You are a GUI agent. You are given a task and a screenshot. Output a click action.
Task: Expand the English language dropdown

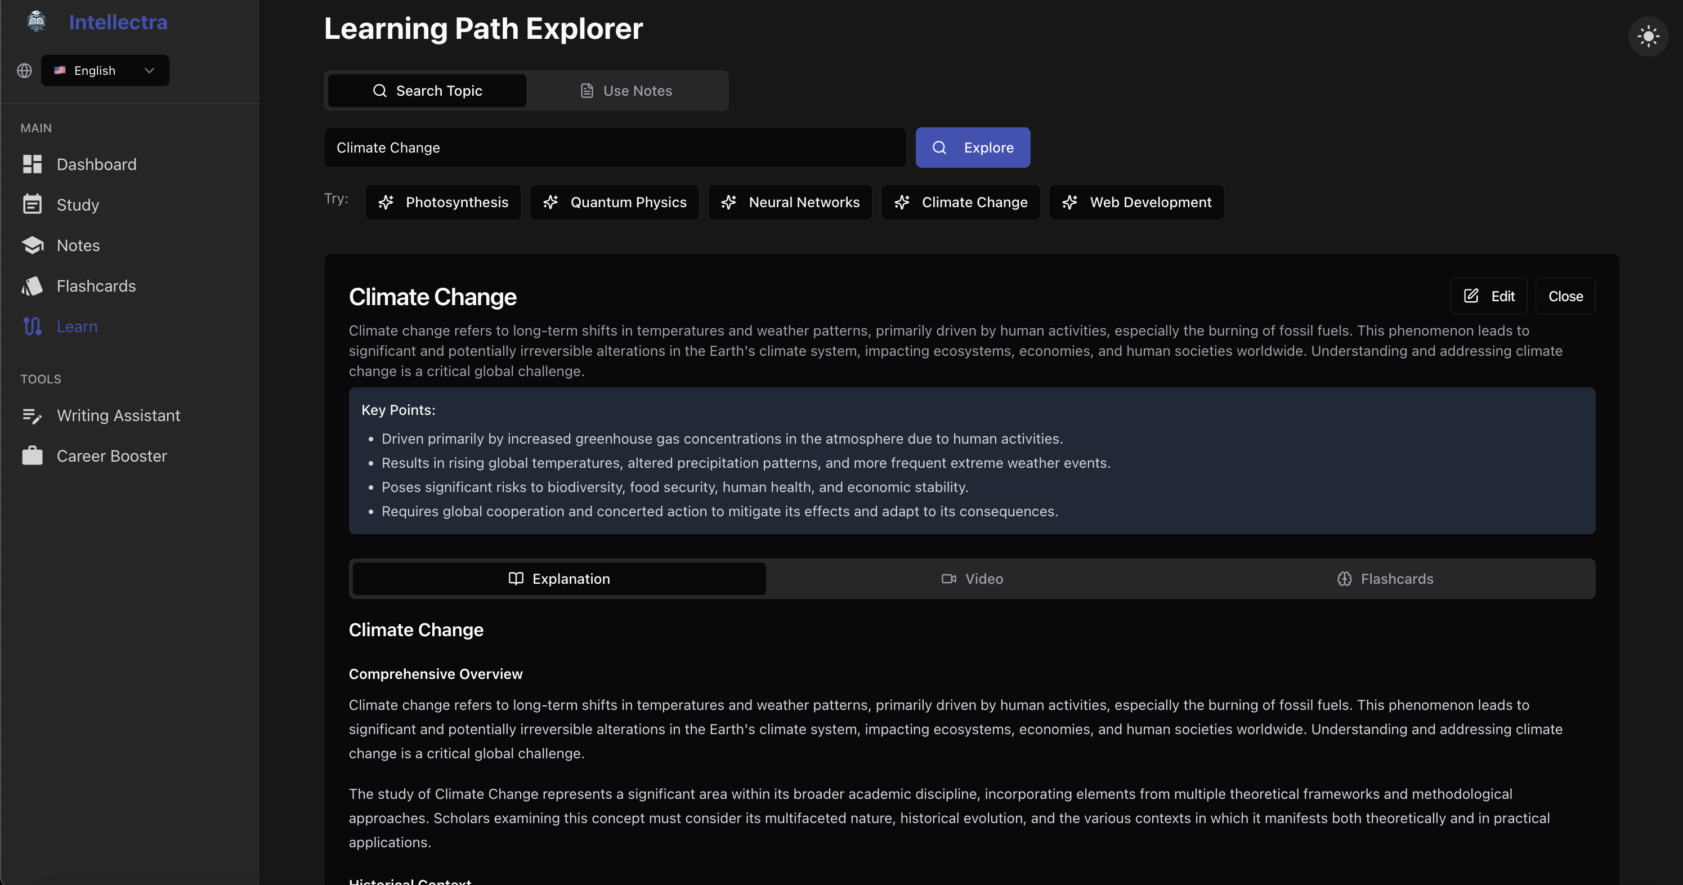[x=105, y=70]
